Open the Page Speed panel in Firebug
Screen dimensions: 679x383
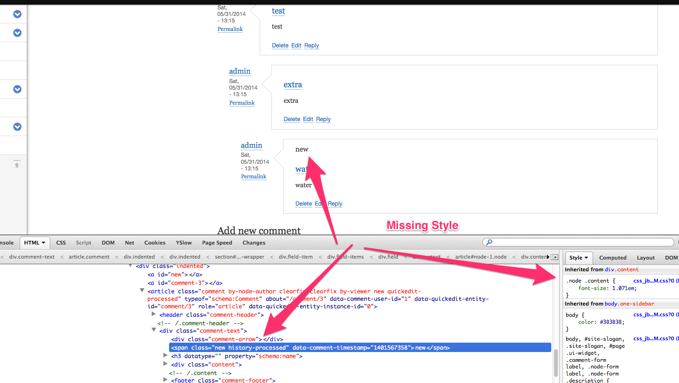click(216, 243)
